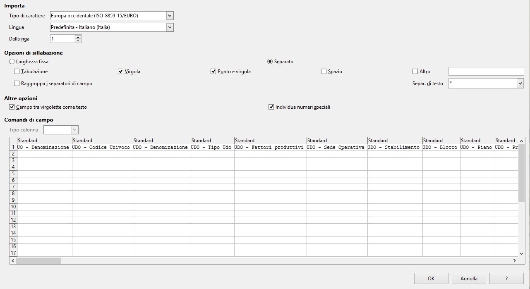
Task: Toggle Individua numeri speciali checkbox
Action: click(x=271, y=107)
